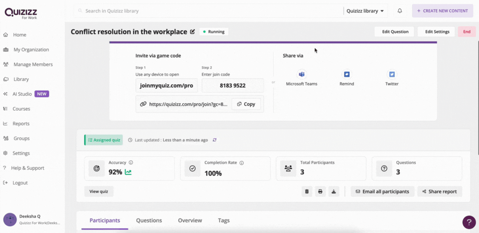Download the report using download icon
Screen dimensions: 479x233
(x=334, y=191)
